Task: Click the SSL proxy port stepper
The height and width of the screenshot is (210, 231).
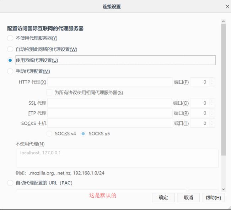Action: coord(212,103)
